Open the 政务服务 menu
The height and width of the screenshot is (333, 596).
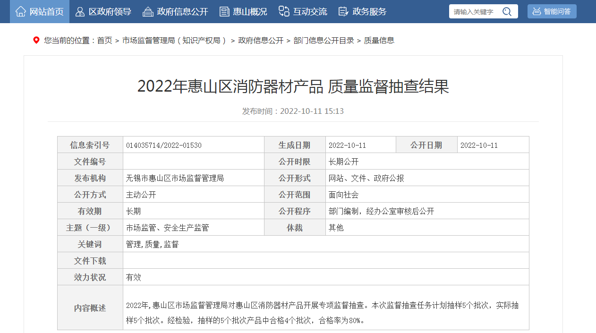click(362, 11)
